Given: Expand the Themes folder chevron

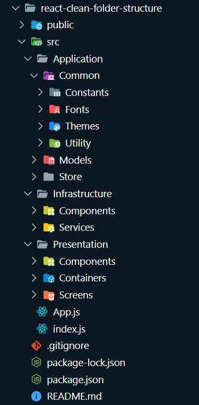Looking at the screenshot, I should pyautogui.click(x=40, y=126).
